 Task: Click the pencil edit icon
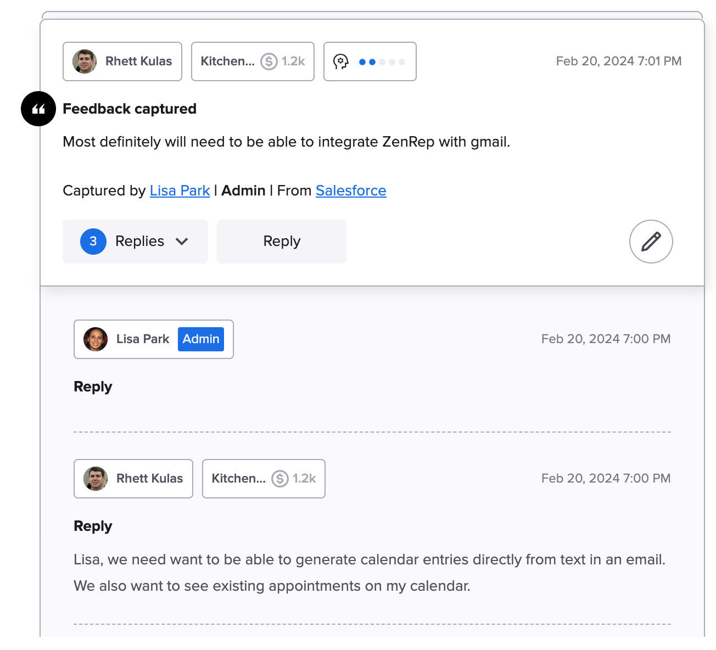pyautogui.click(x=651, y=242)
